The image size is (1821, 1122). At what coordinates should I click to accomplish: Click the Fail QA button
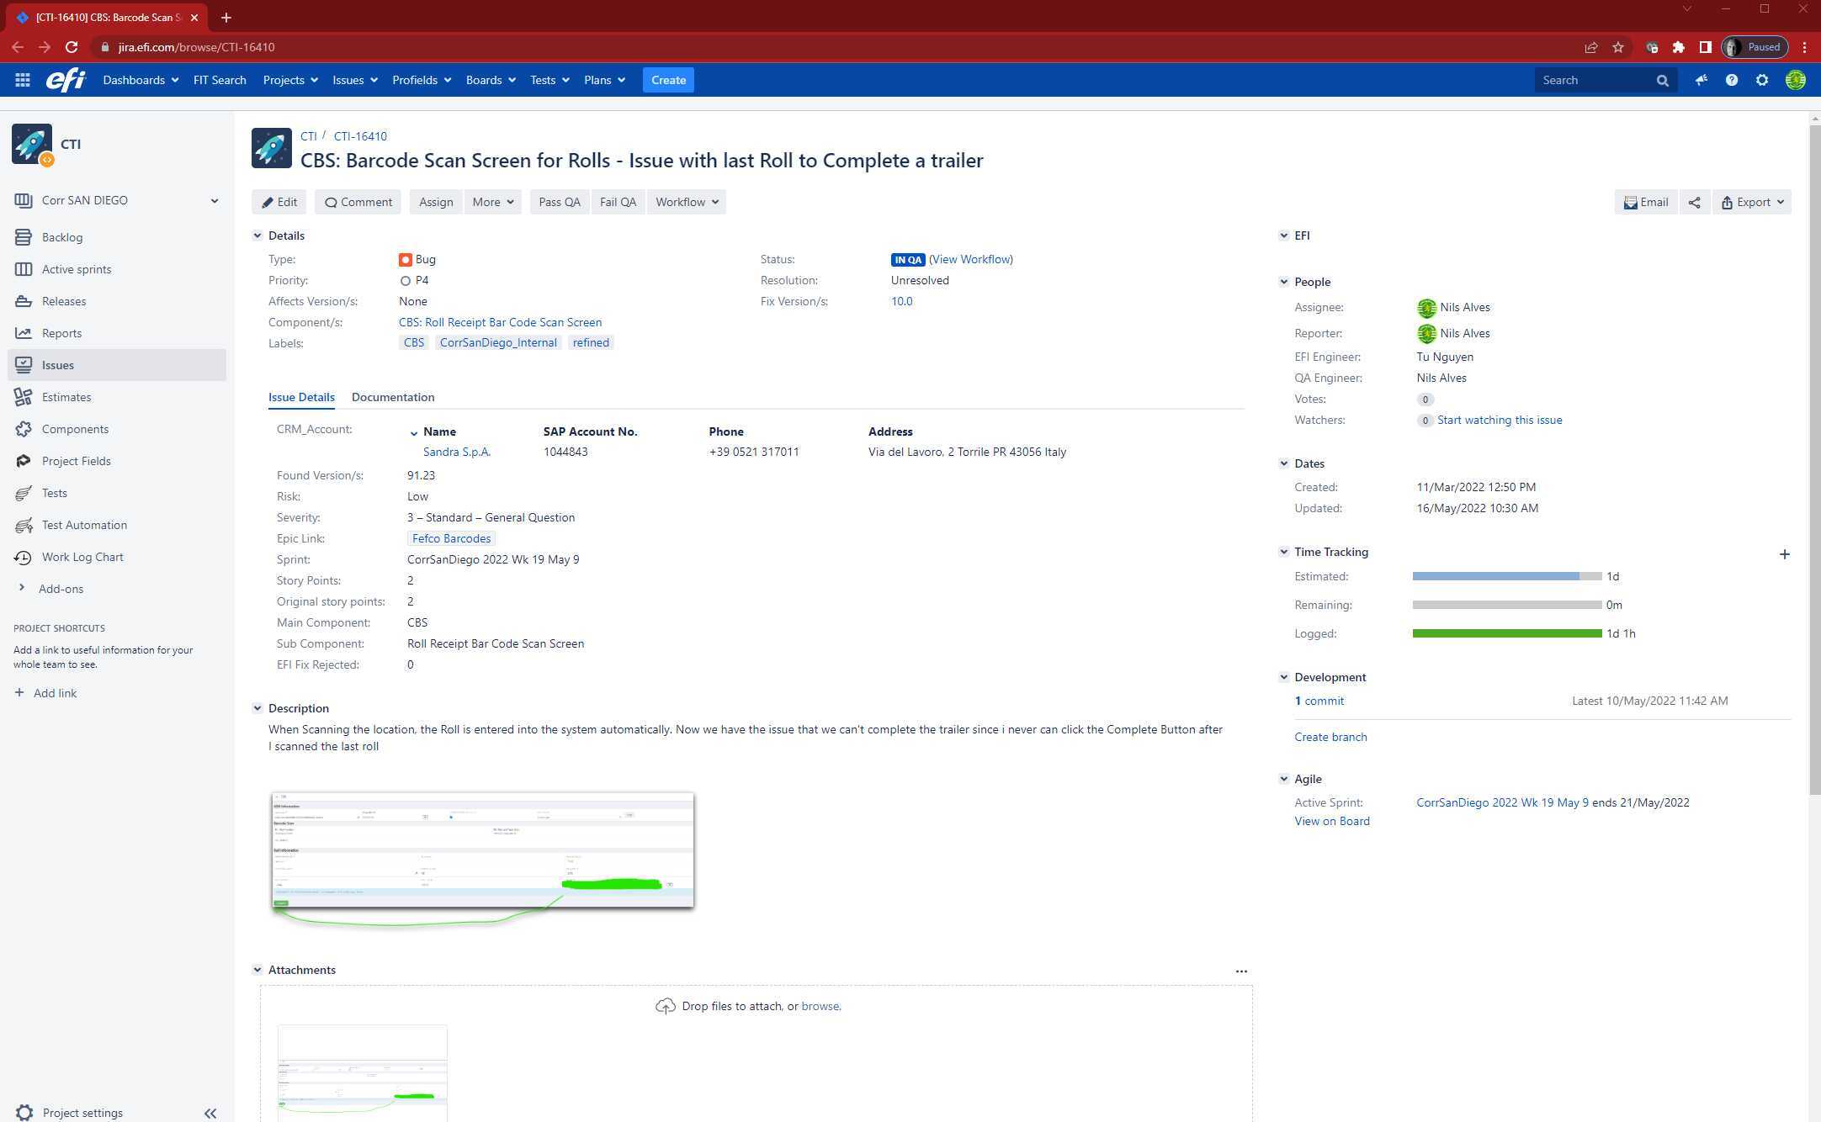click(618, 202)
